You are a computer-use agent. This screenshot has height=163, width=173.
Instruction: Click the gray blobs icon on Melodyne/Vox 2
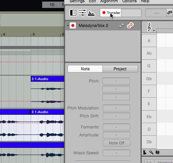pyautogui.click(x=121, y=25)
